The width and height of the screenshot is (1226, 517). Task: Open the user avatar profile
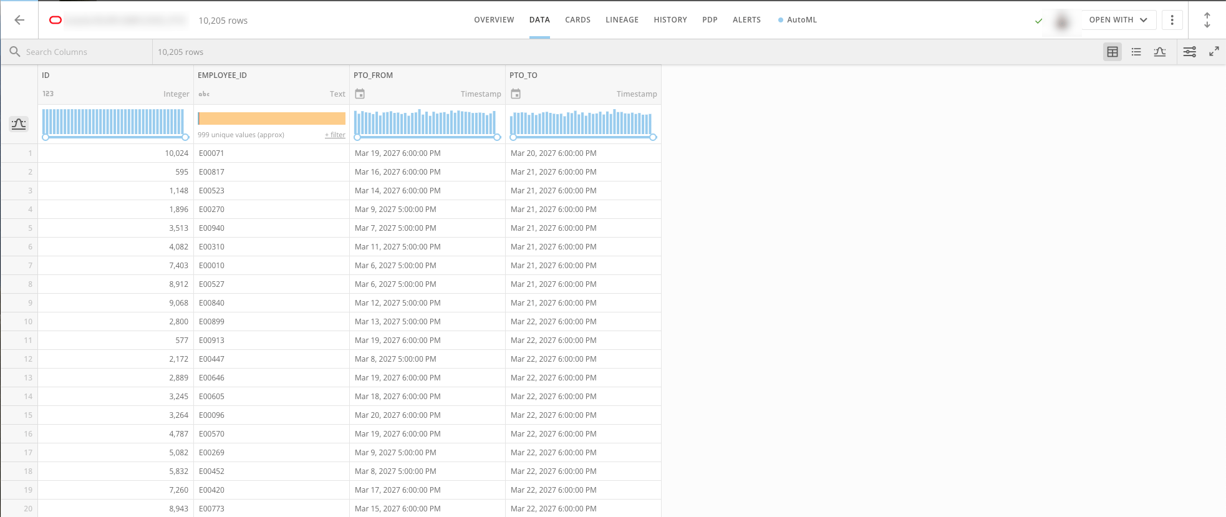coord(1062,21)
